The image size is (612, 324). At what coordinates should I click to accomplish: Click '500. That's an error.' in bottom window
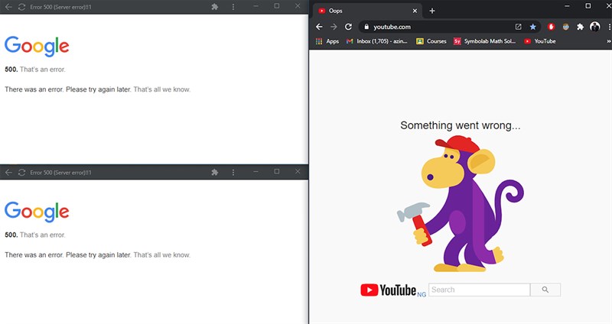[x=35, y=235]
